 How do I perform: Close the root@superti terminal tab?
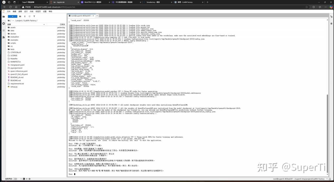pos(93,16)
